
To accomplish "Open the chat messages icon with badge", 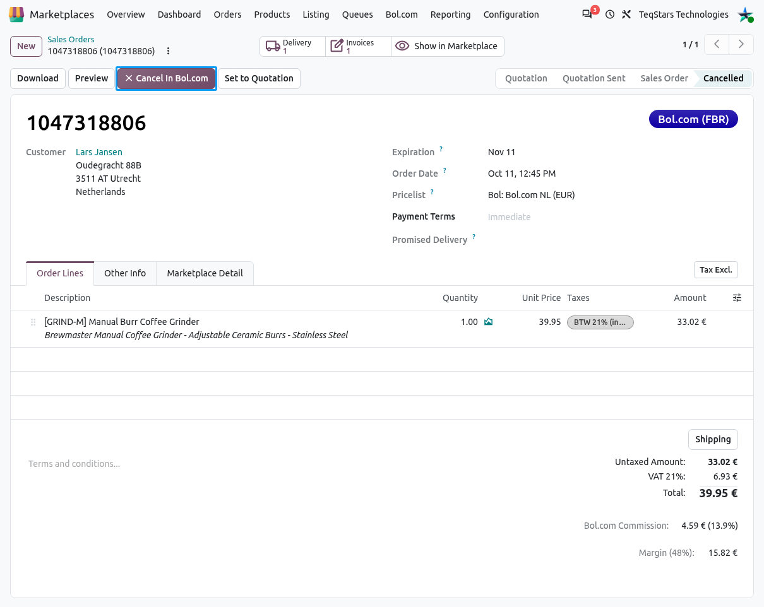I will tap(588, 14).
